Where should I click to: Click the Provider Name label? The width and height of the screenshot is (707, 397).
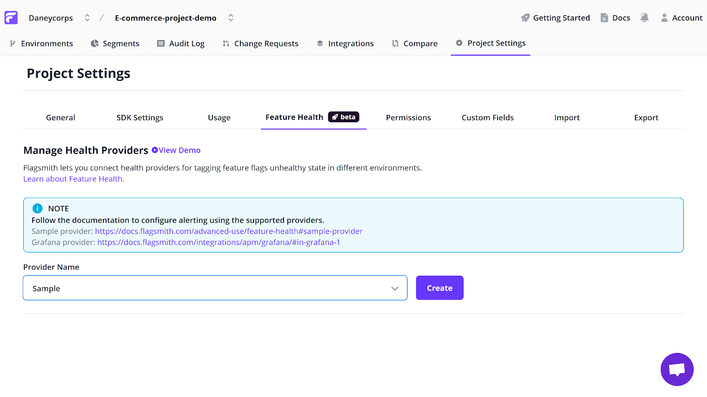coord(51,267)
